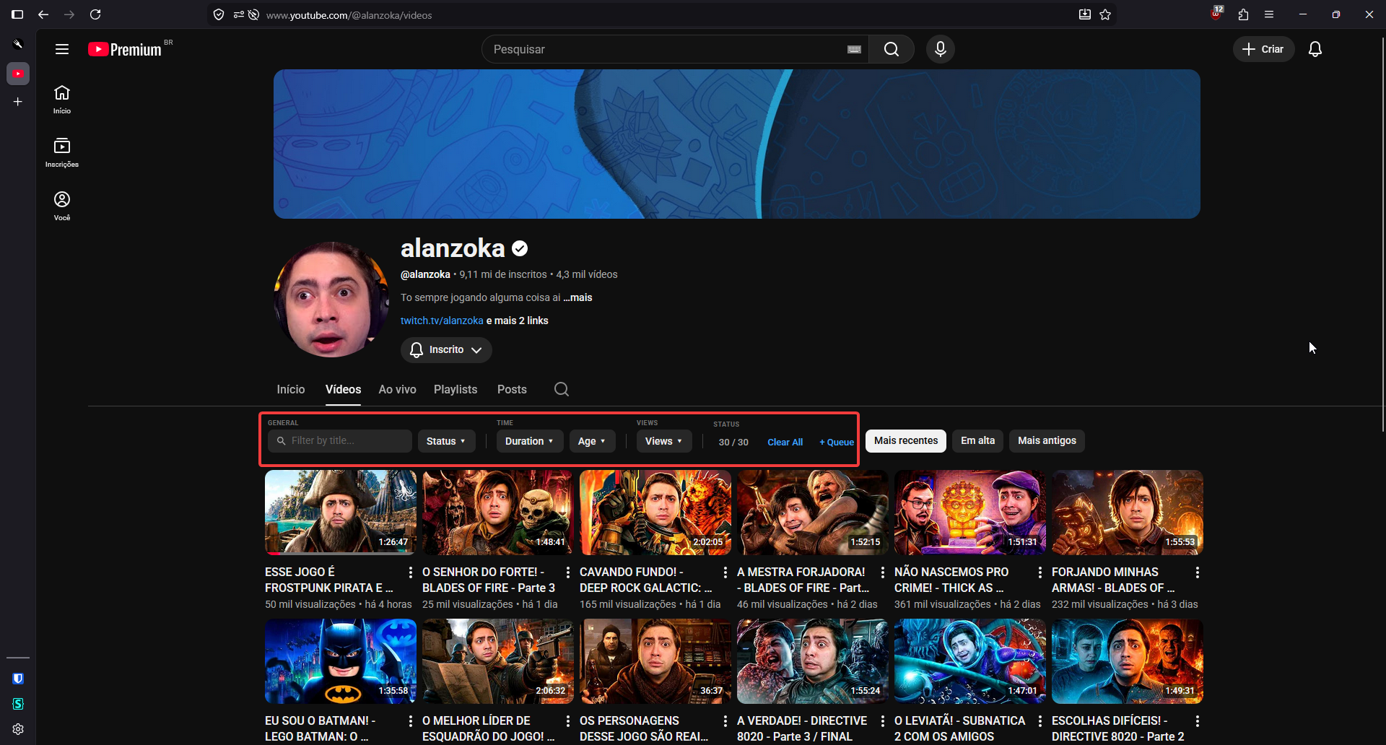This screenshot has height=745, width=1386.
Task: Open the browser extensions puzzle menu
Action: coord(1243,14)
